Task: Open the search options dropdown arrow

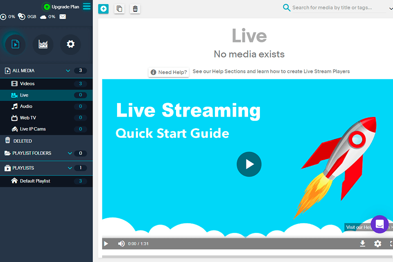Action: tap(391, 9)
